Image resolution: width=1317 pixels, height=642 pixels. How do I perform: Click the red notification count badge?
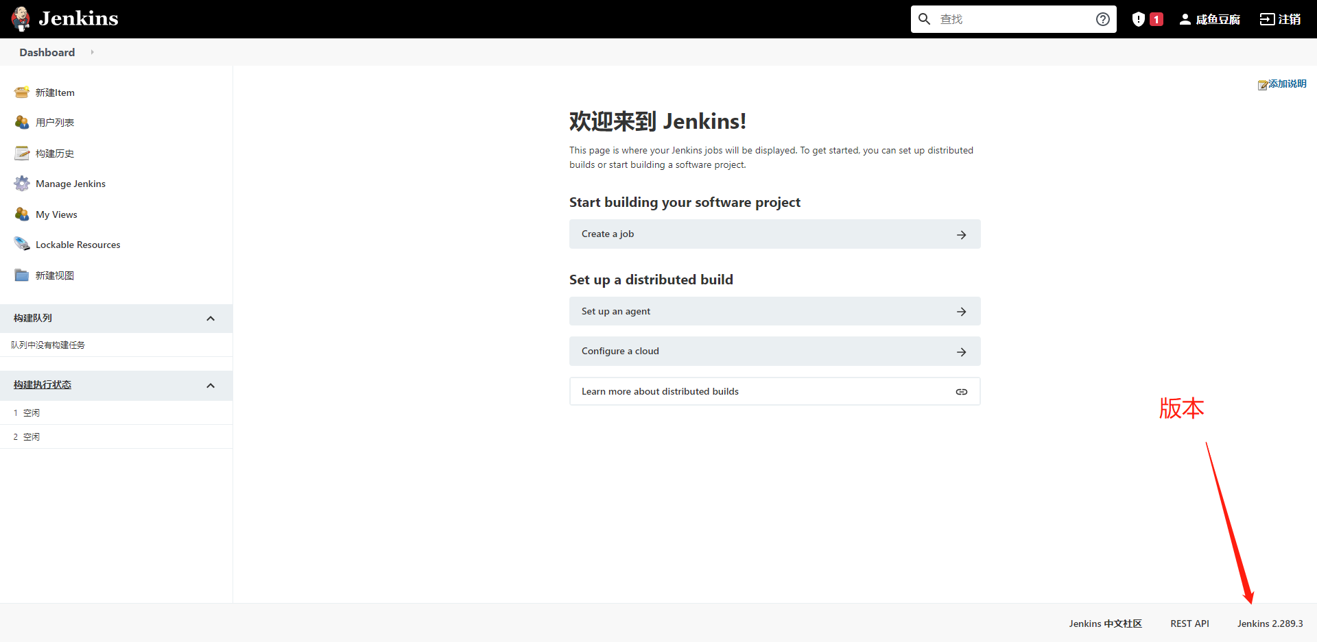coord(1156,19)
